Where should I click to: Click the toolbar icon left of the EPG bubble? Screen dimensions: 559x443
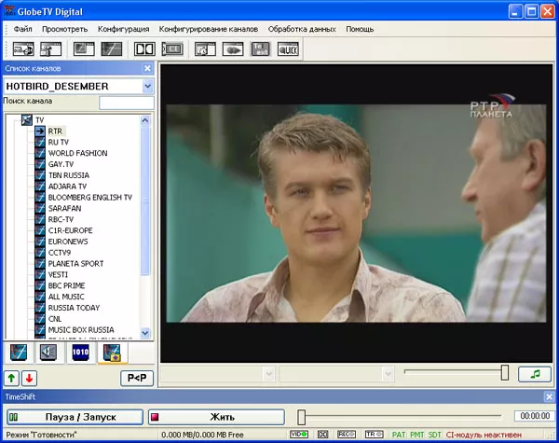[205, 48]
